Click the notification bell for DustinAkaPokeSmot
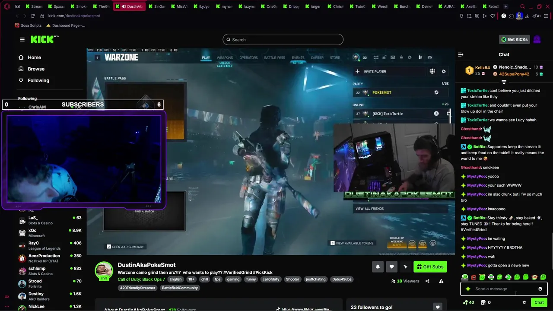This screenshot has width=553, height=311. [x=378, y=267]
